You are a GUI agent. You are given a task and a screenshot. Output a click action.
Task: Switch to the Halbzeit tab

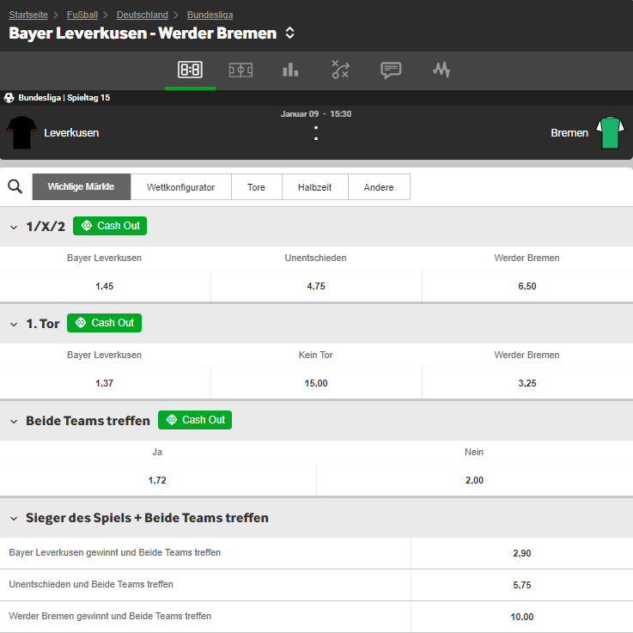click(315, 187)
